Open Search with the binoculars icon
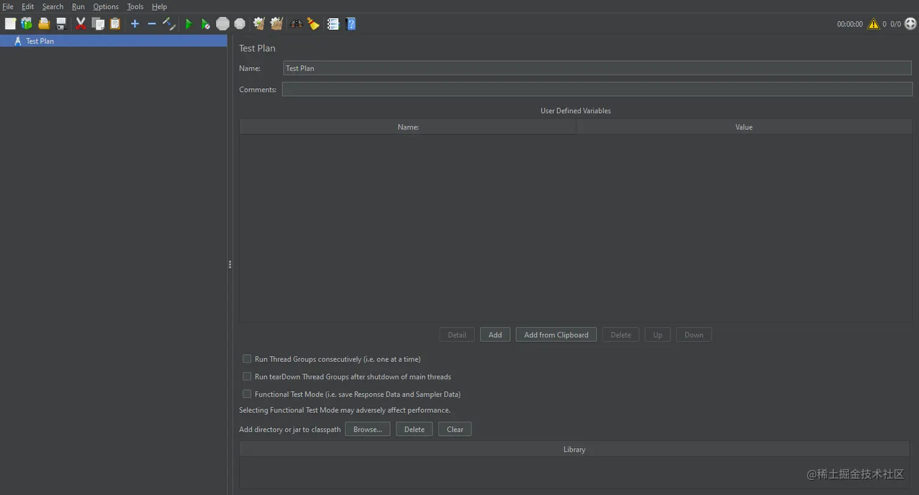This screenshot has height=495, width=919. click(297, 24)
